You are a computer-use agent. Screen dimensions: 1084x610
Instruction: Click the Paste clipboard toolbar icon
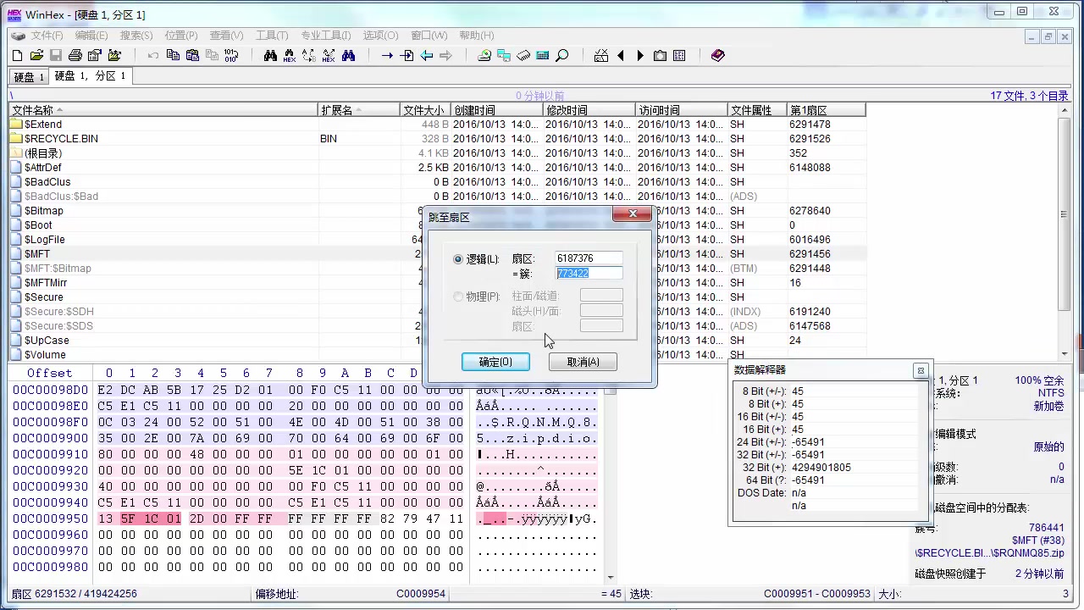tap(192, 56)
